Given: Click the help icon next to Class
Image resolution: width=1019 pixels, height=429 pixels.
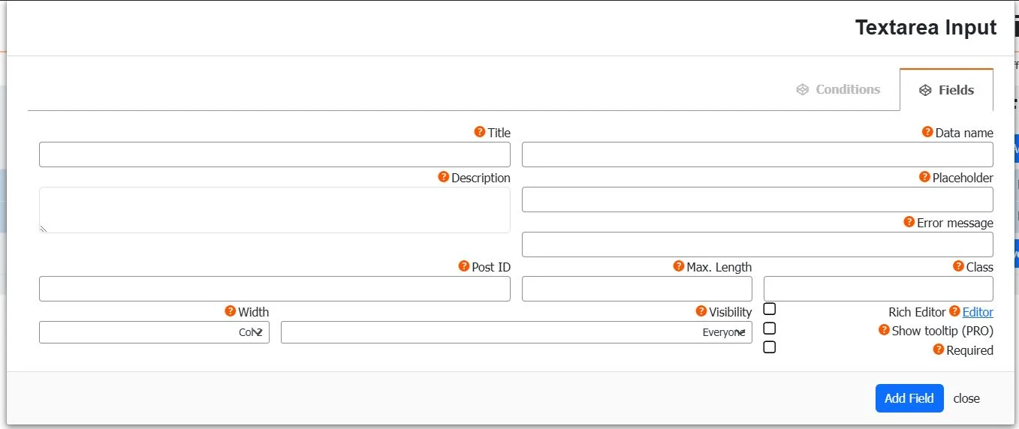Looking at the screenshot, I should pyautogui.click(x=958, y=266).
